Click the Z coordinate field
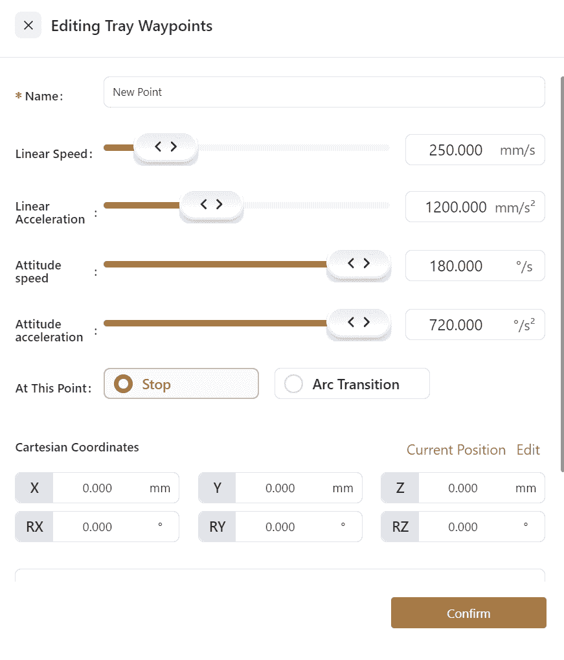 pyautogui.click(x=463, y=488)
